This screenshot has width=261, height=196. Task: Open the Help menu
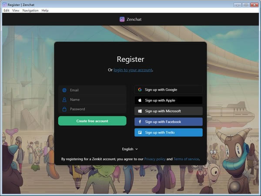pyautogui.click(x=45, y=10)
